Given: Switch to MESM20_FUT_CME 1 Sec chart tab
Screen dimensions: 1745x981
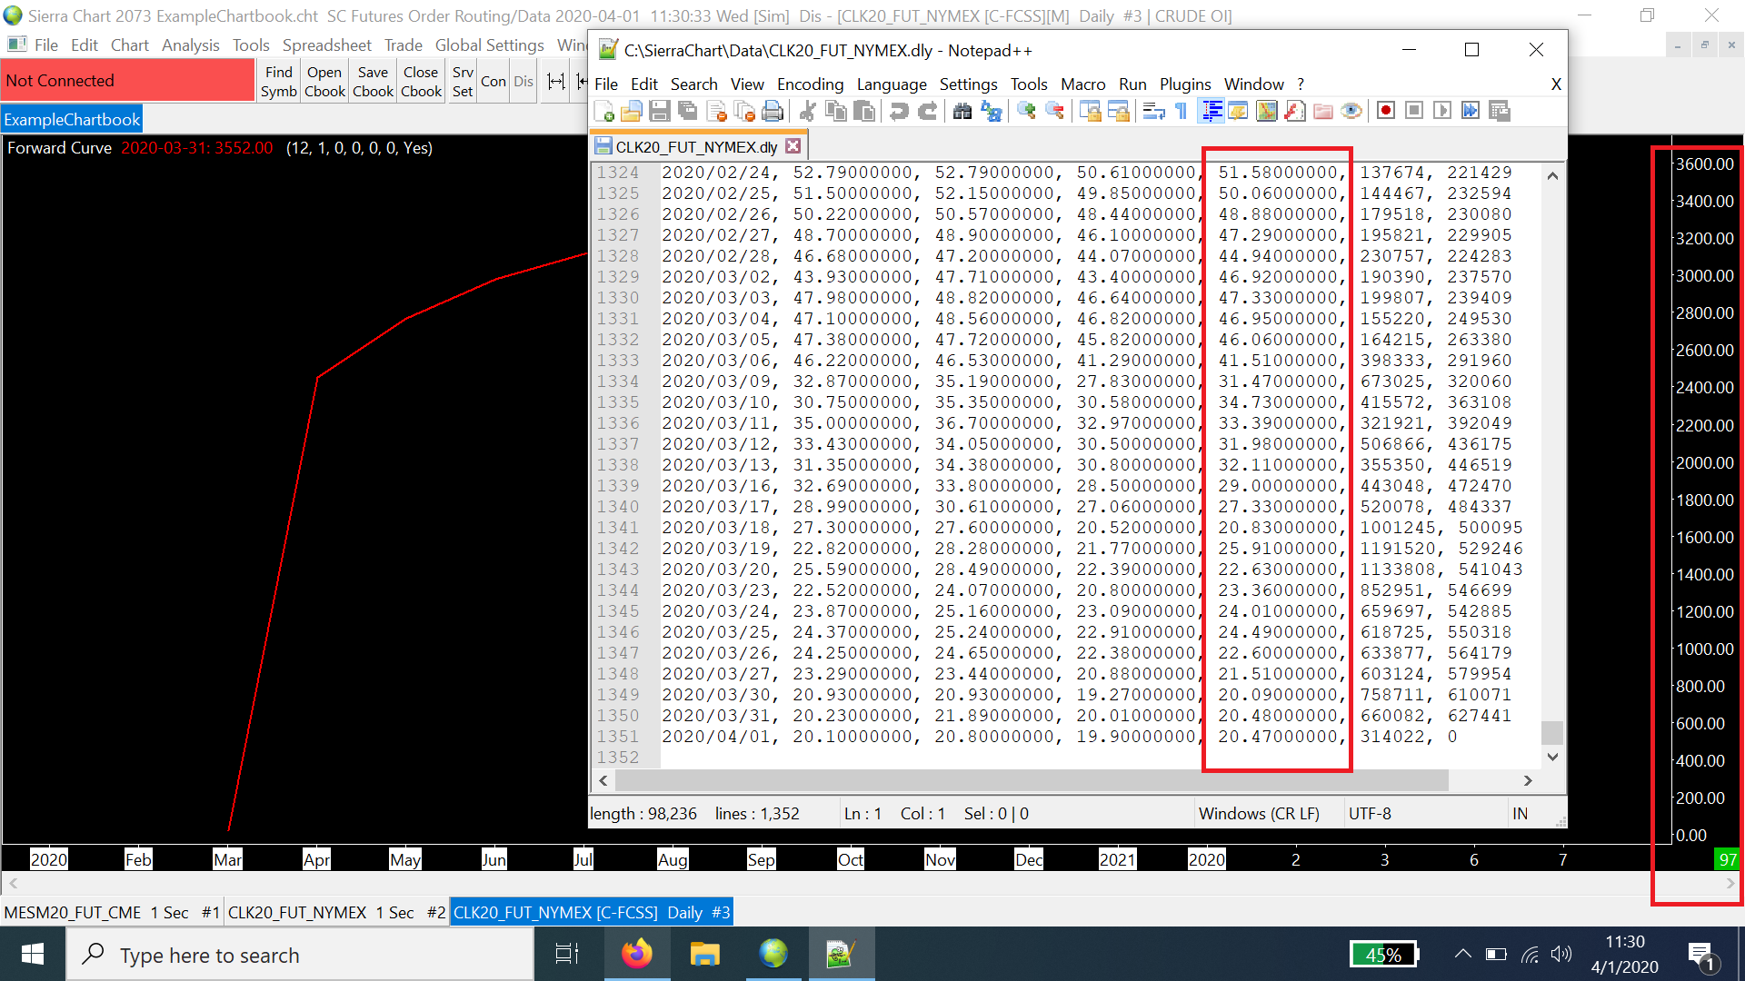Looking at the screenshot, I should 112,912.
